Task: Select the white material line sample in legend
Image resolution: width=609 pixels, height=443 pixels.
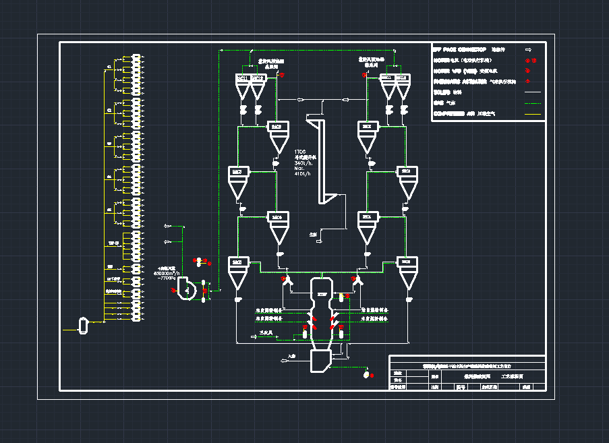Action: pos(533,92)
